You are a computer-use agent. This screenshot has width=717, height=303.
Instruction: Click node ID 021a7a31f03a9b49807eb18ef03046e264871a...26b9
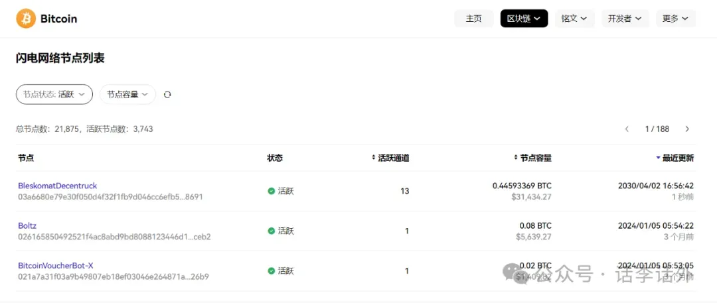[x=114, y=277]
